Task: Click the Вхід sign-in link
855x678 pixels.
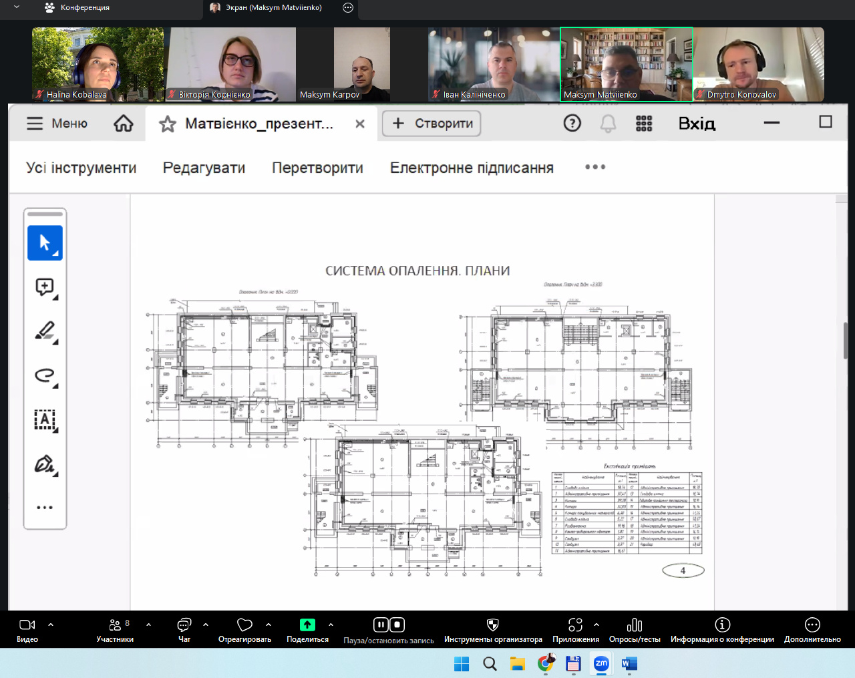Action: 697,124
